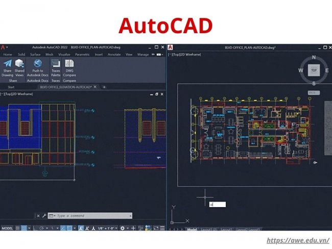
Task: Select the Layout2-Layout1 layout tab
Action: (x=248, y=229)
